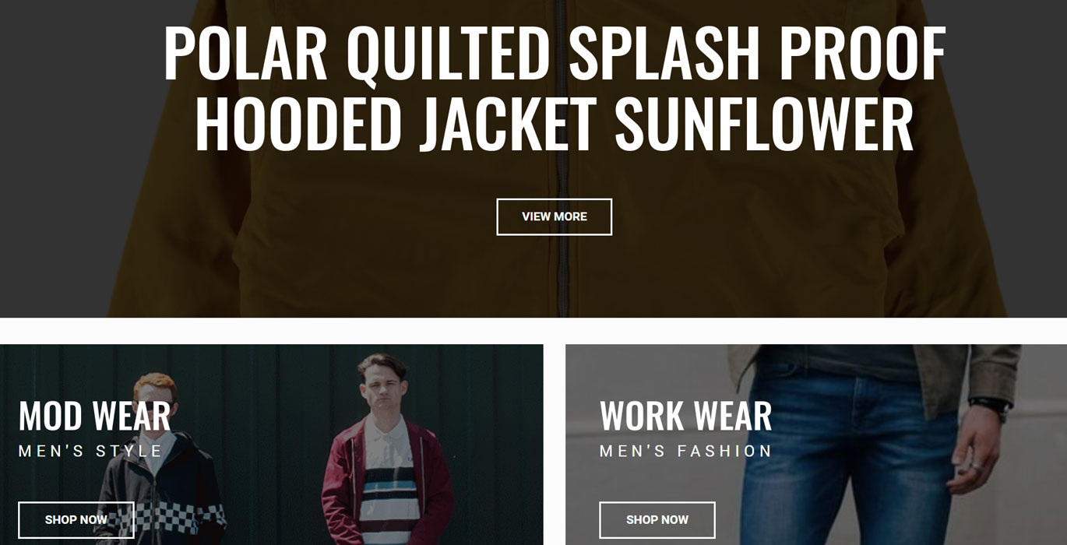Open SHOP NOW under Mod Wear

point(76,519)
